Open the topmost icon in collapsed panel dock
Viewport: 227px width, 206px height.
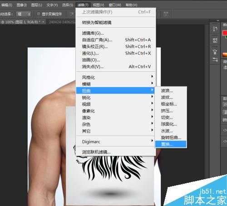[215, 29]
